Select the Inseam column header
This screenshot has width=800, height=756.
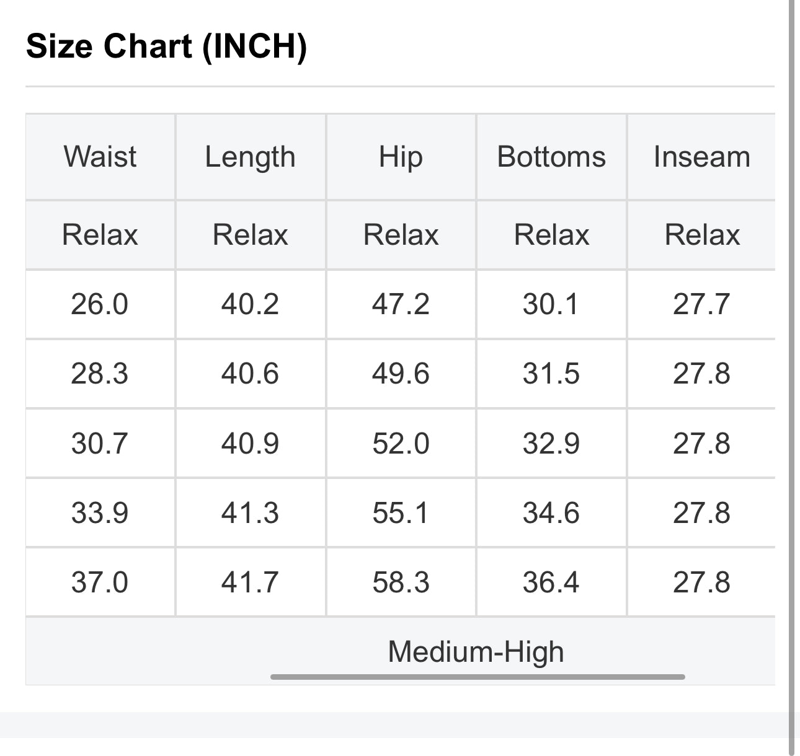[x=701, y=157]
